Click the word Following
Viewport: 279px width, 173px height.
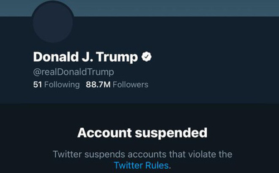[x=62, y=84]
